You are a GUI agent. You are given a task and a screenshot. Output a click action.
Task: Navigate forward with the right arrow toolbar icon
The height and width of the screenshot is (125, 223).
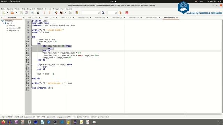[x=49, y=13]
